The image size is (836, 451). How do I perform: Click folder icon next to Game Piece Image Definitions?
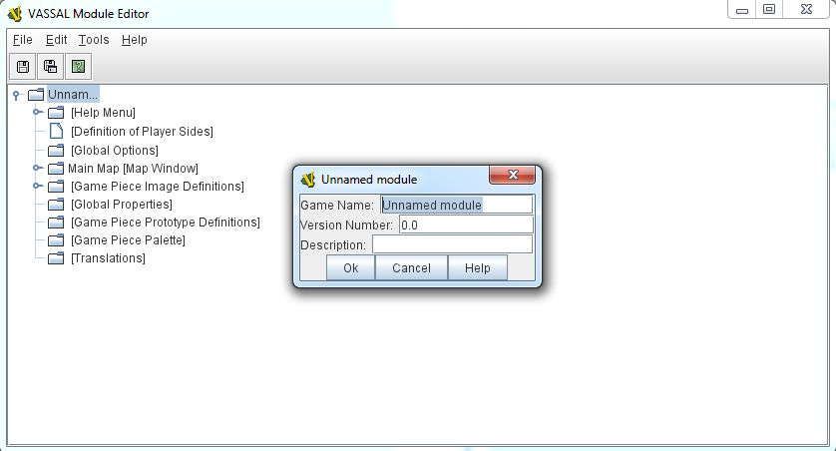pyautogui.click(x=56, y=187)
